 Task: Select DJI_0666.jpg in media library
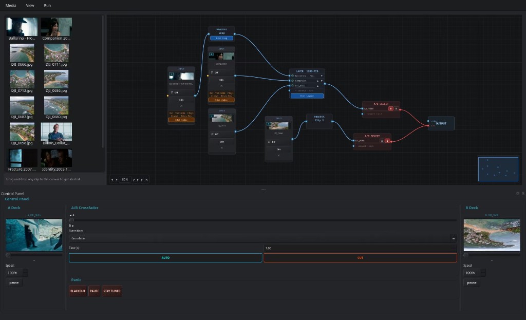(x=22, y=53)
